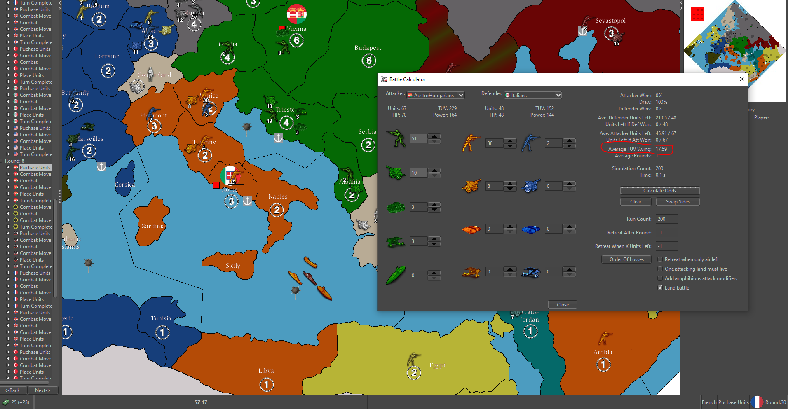Screen dimensions: 788x409
Task: Click the green attacker artillery cannon icon
Action: [396, 173]
